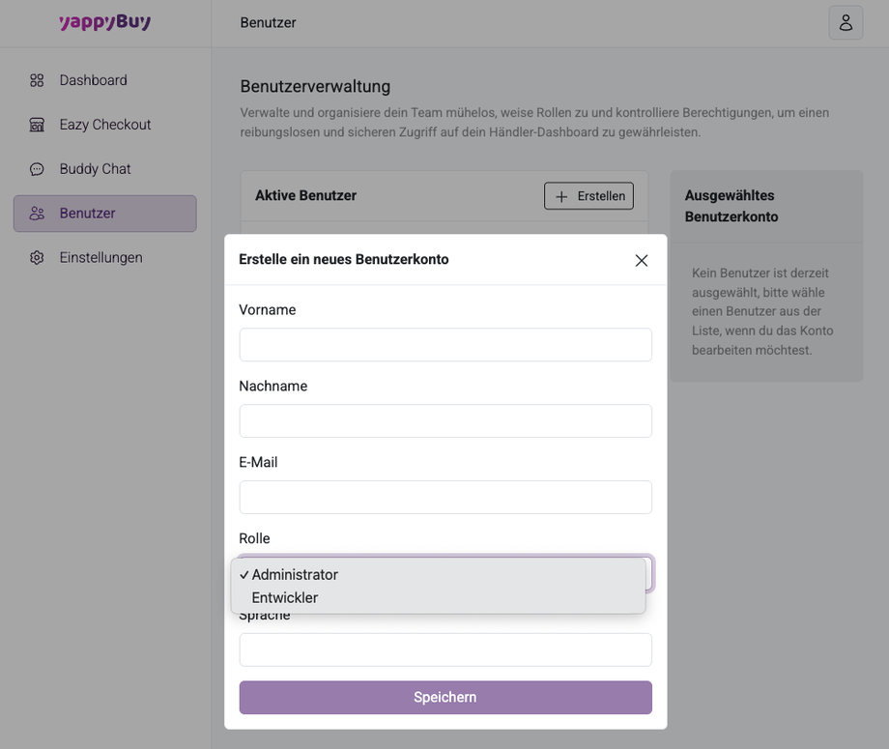
Task: Choose Entwickler in the Rolle dropdown
Action: tap(285, 598)
